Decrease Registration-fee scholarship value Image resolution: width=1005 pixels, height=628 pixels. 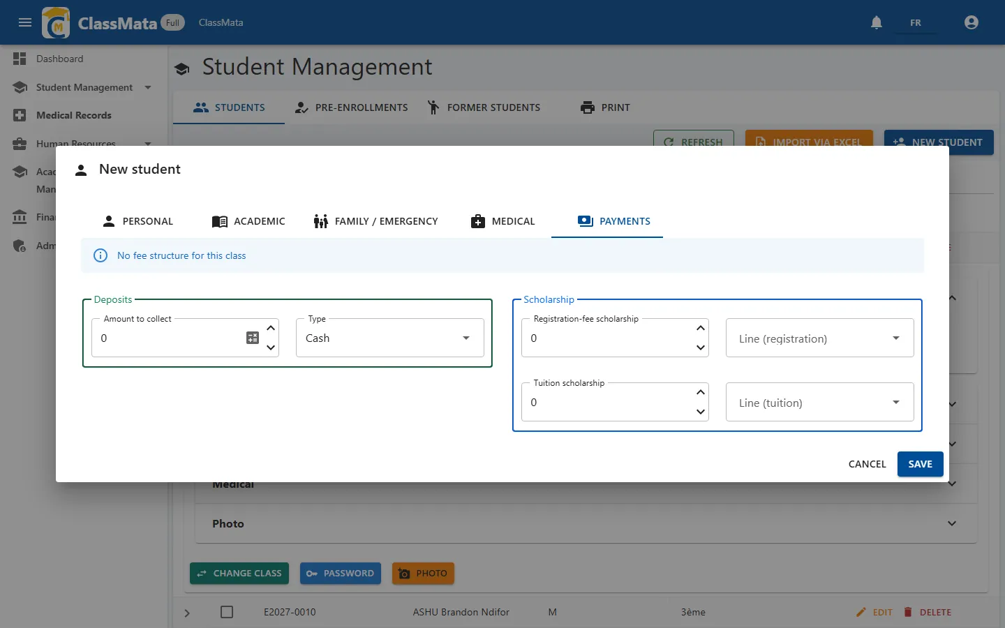point(701,347)
